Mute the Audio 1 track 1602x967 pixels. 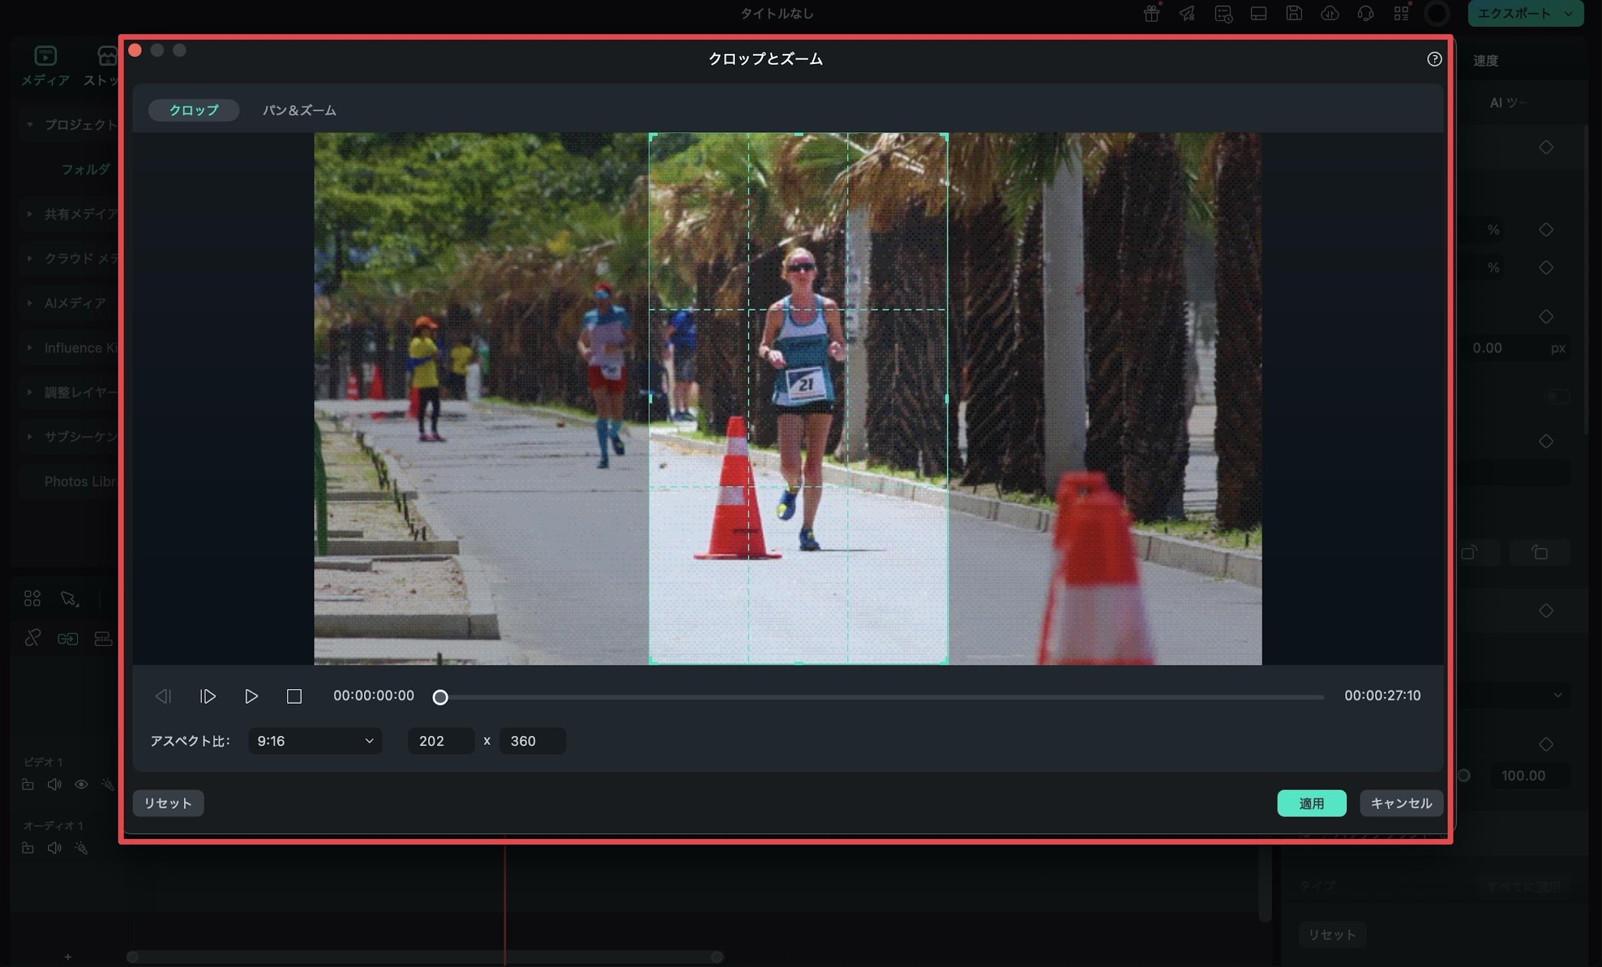[x=54, y=847]
